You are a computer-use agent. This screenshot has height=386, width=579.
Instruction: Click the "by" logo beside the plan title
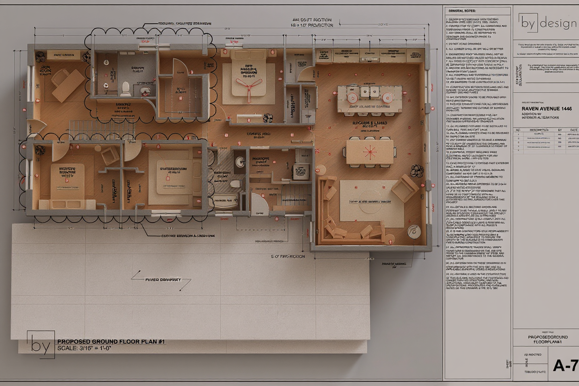[41, 345]
